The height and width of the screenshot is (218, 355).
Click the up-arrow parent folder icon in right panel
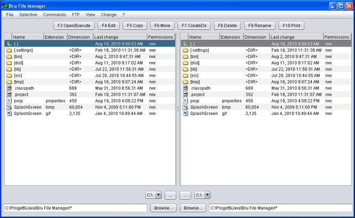point(185,44)
